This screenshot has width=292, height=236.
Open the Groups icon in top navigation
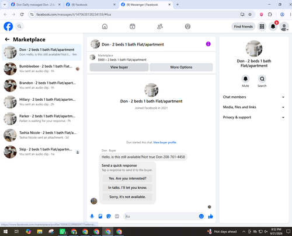(x=187, y=26)
